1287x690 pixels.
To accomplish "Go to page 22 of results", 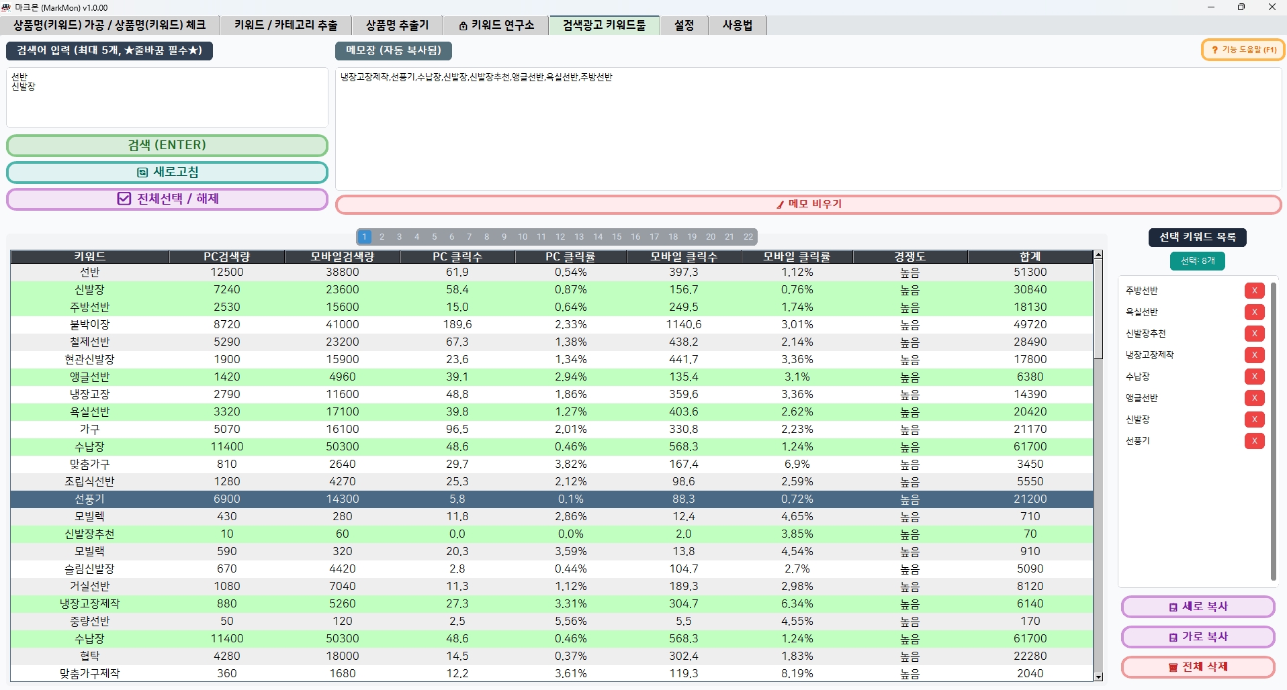I will (x=748, y=237).
